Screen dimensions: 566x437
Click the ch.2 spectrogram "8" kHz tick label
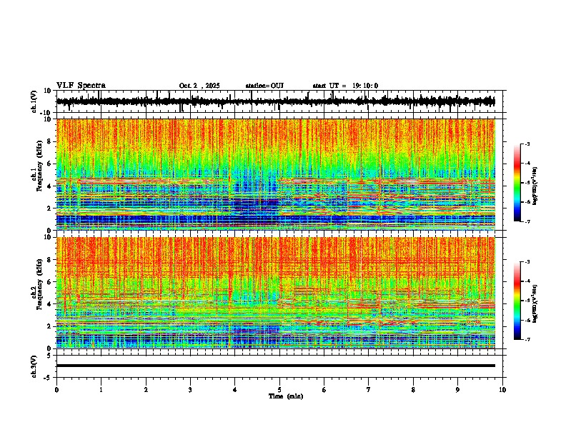[x=50, y=260]
